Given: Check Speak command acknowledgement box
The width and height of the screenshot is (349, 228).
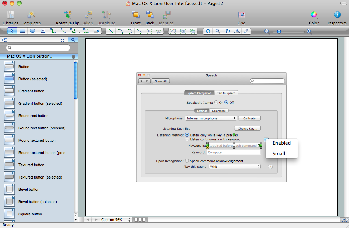Looking at the screenshot, I should (187, 161).
